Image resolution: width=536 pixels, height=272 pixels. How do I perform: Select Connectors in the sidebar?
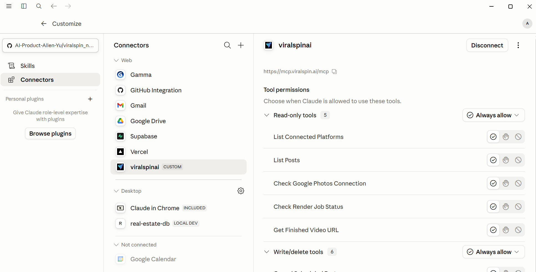tap(50, 80)
